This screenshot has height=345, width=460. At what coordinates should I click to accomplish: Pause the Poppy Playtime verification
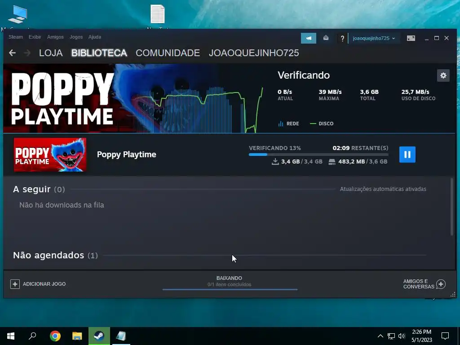407,155
